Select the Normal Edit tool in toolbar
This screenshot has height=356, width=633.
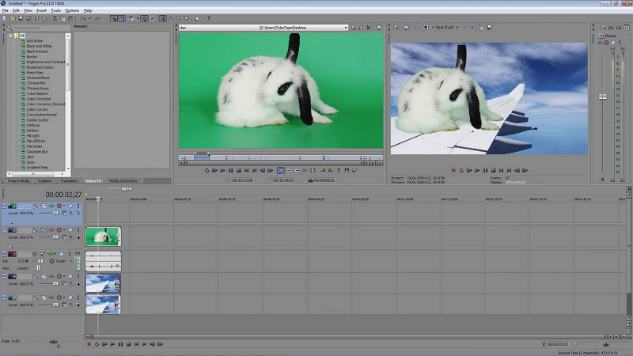tap(163, 18)
